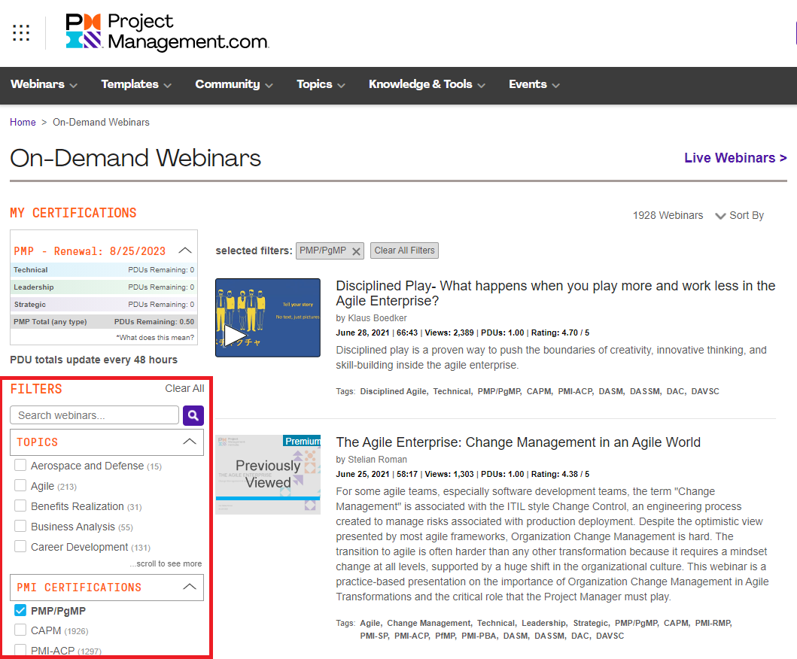Open the Webinars navigation menu
The height and width of the screenshot is (659, 797).
point(44,84)
